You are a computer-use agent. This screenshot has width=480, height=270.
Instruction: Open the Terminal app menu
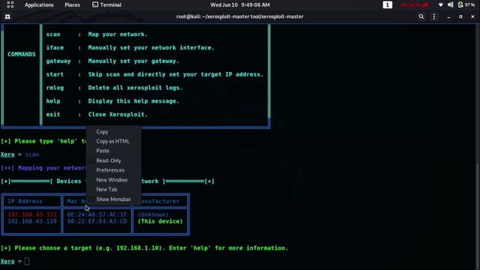[106, 5]
